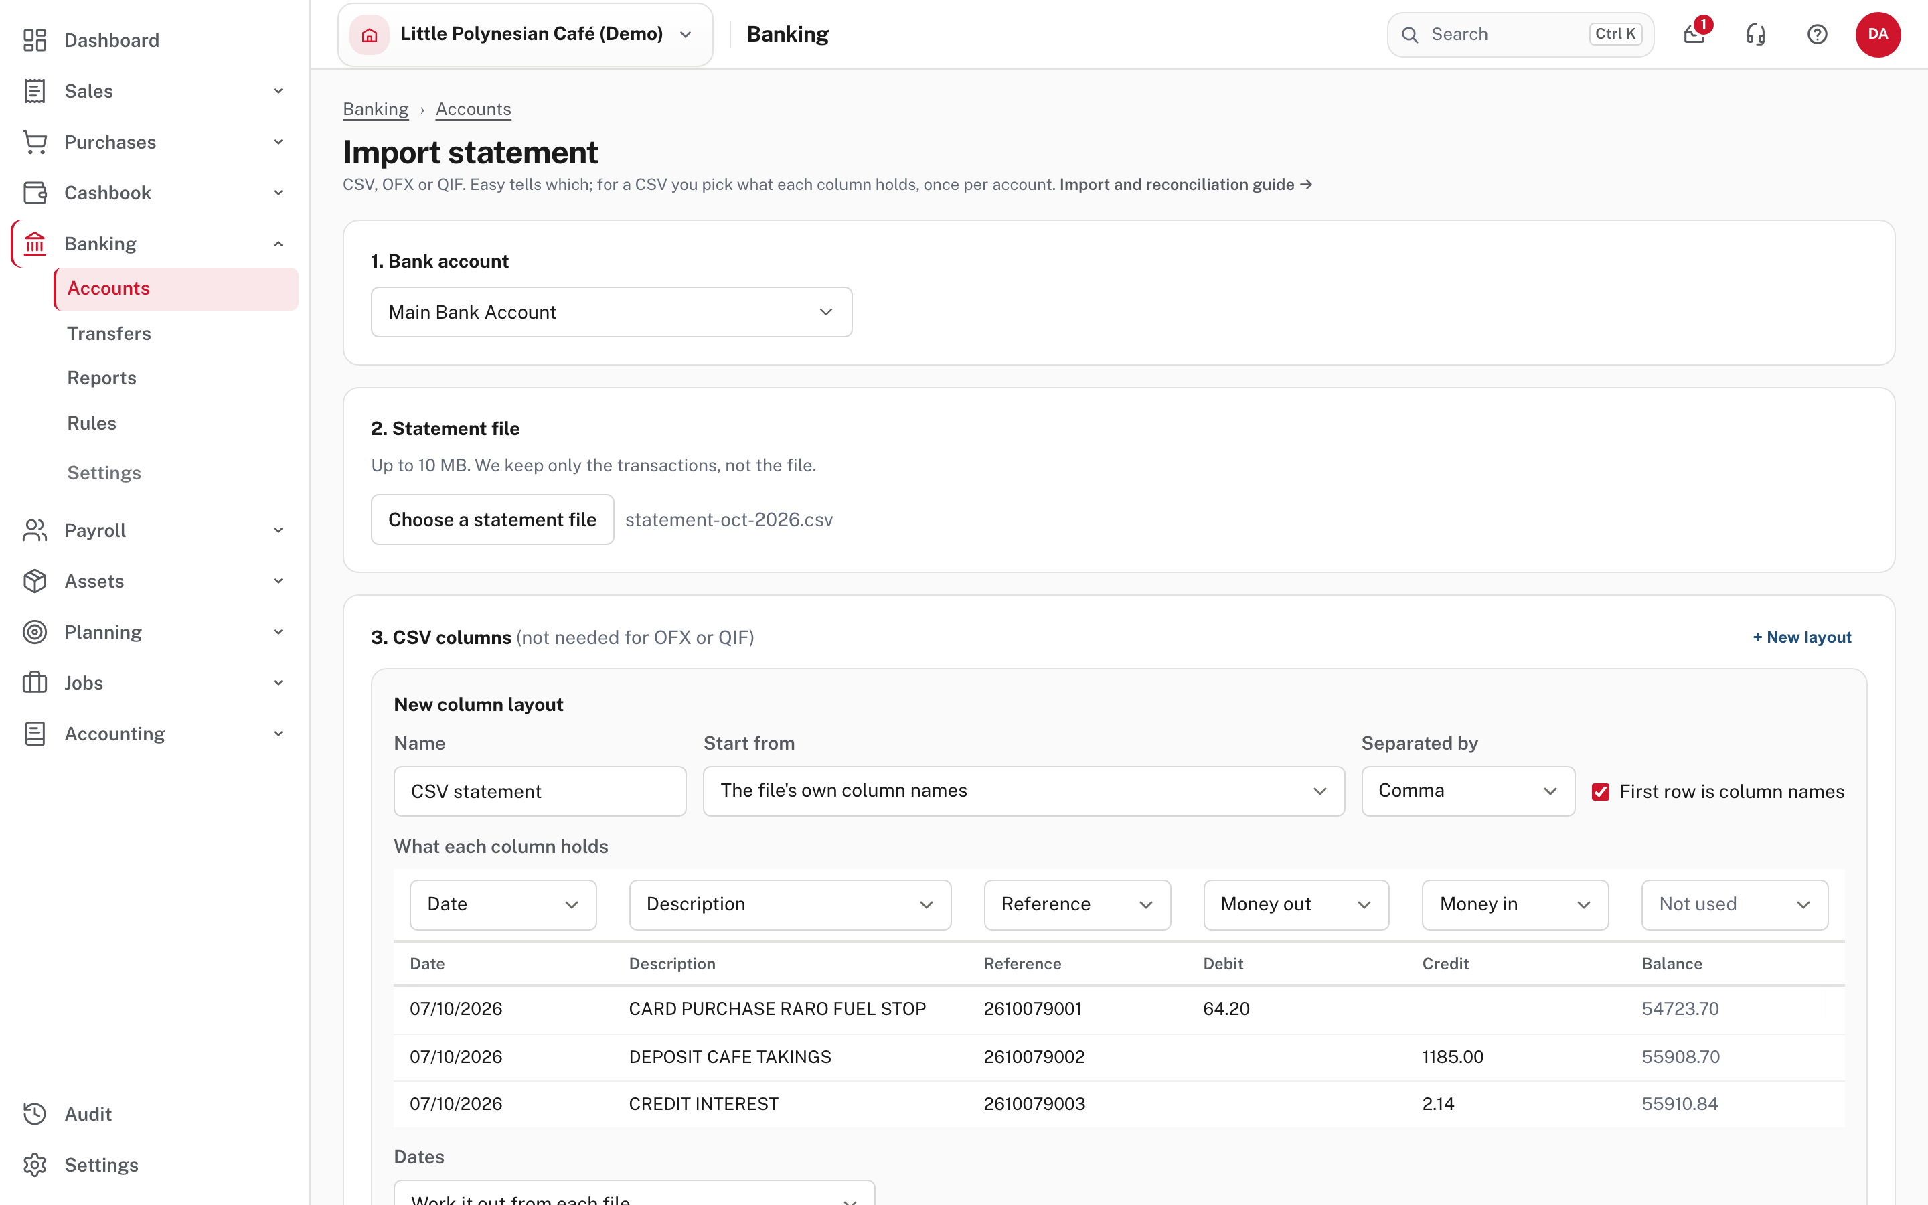1928x1205 pixels.
Task: Change the Description column mapping dropdown
Action: [789, 904]
